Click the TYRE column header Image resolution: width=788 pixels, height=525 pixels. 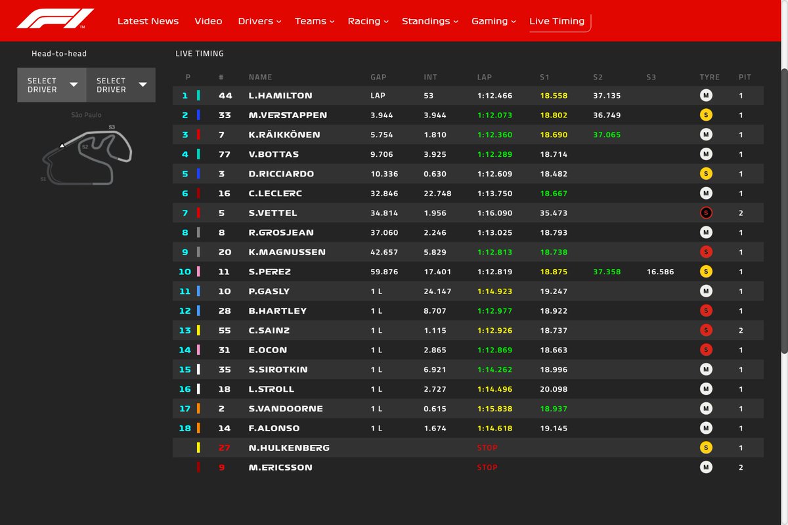coord(709,77)
